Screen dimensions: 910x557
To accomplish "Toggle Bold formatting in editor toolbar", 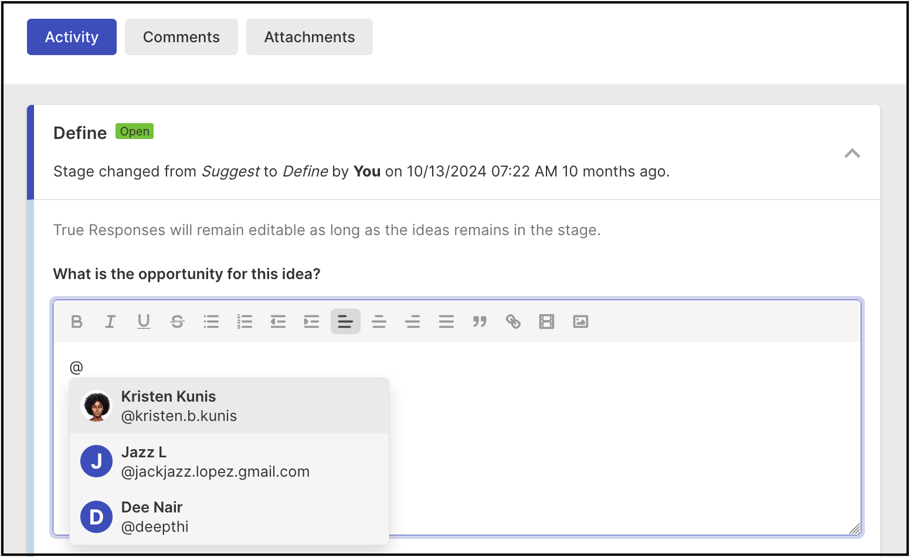I will pyautogui.click(x=76, y=321).
